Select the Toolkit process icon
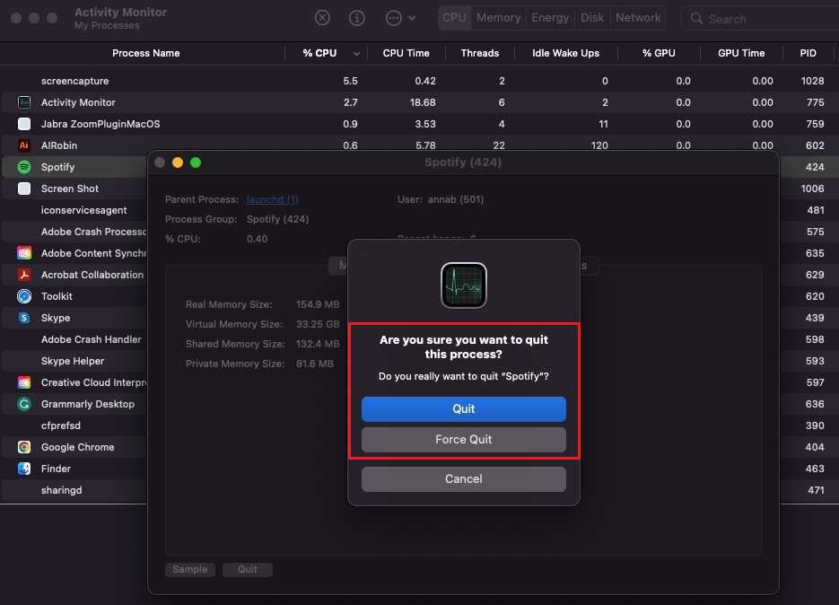Screen dimensions: 839x605 coord(24,296)
